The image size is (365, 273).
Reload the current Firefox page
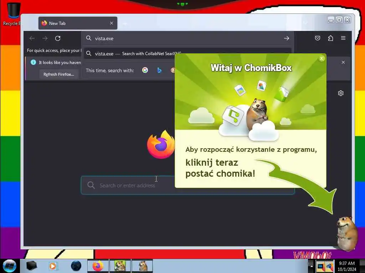[58, 38]
